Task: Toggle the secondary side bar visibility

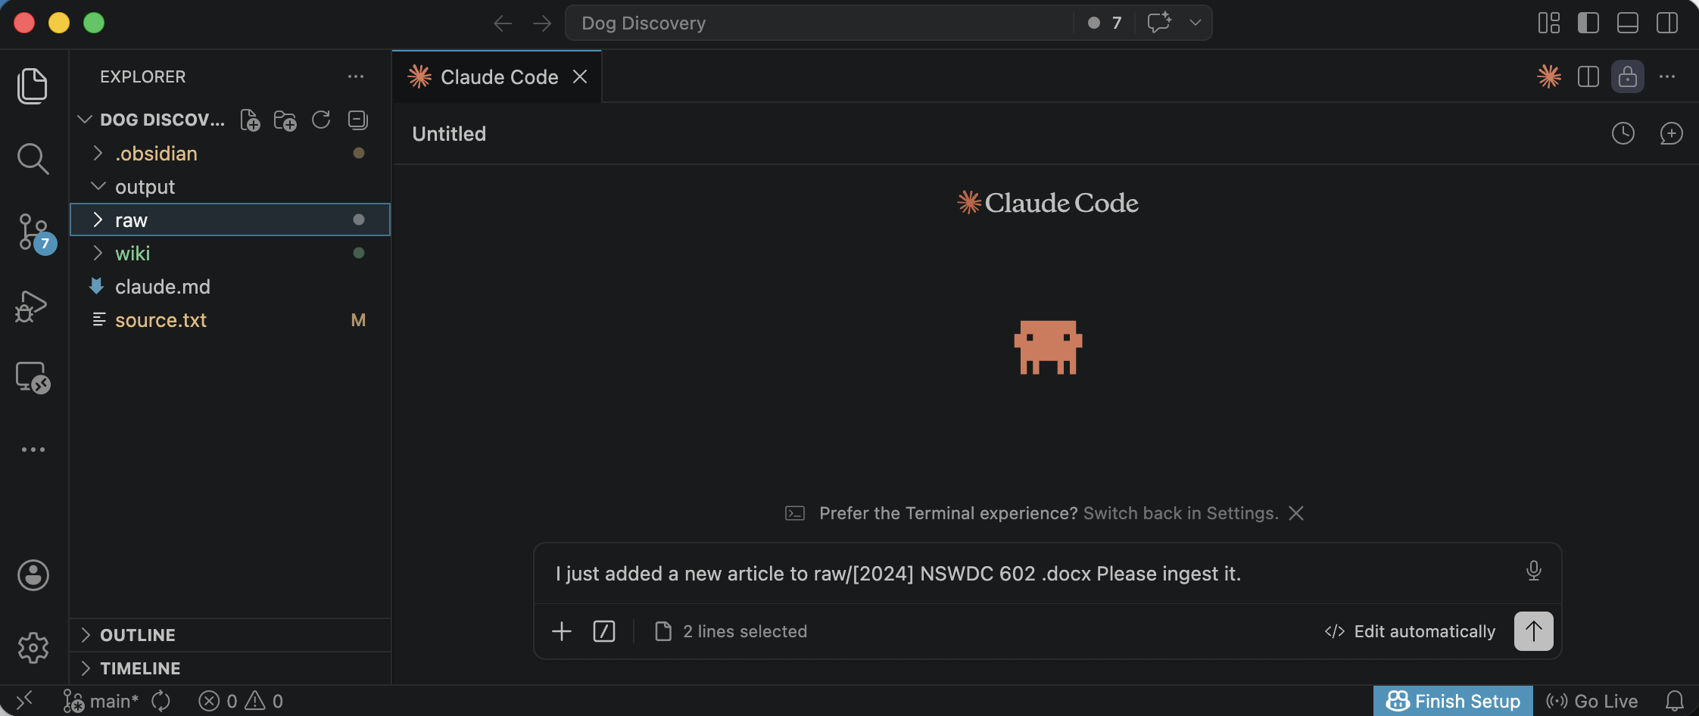Action: pos(1667,23)
